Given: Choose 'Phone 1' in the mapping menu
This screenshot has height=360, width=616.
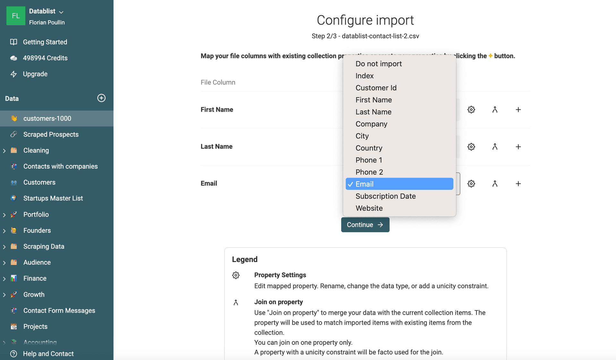Looking at the screenshot, I should [x=369, y=160].
